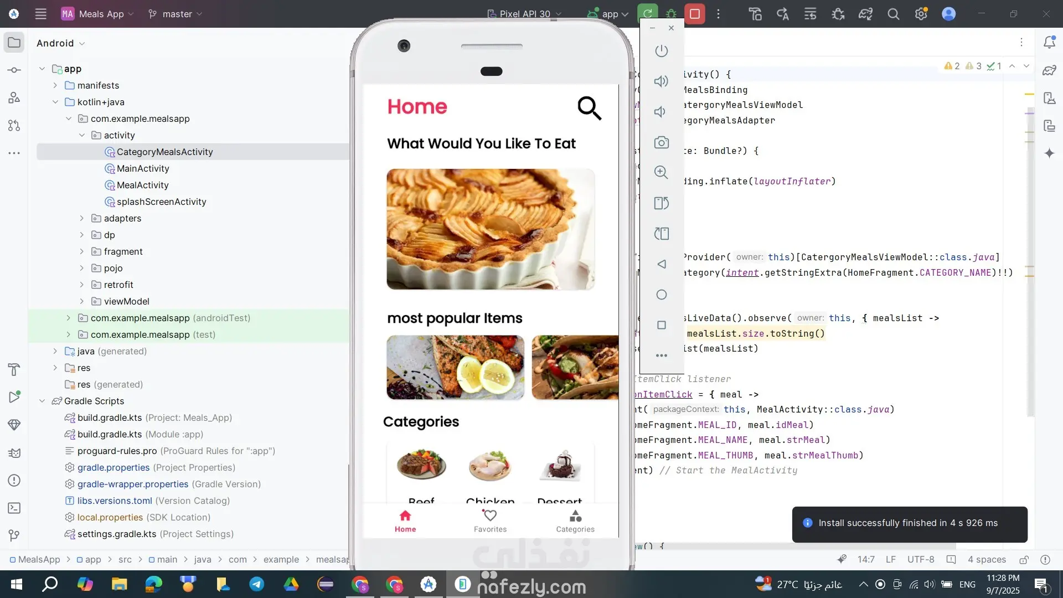
Task: Toggle Terminal tool window icon
Action: click(x=14, y=508)
